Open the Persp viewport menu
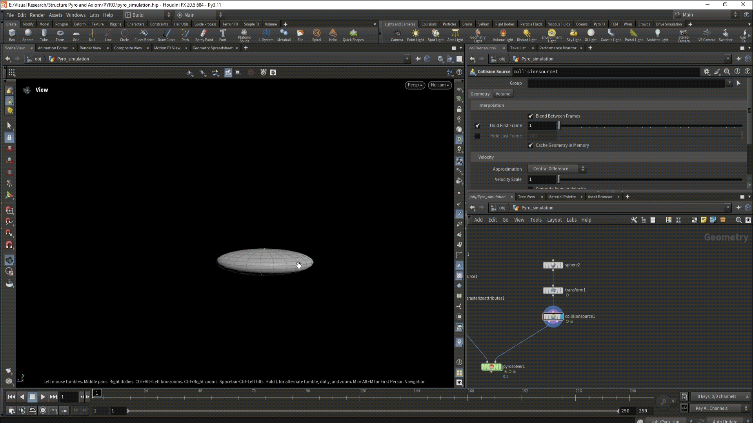The image size is (753, 423). coord(415,85)
